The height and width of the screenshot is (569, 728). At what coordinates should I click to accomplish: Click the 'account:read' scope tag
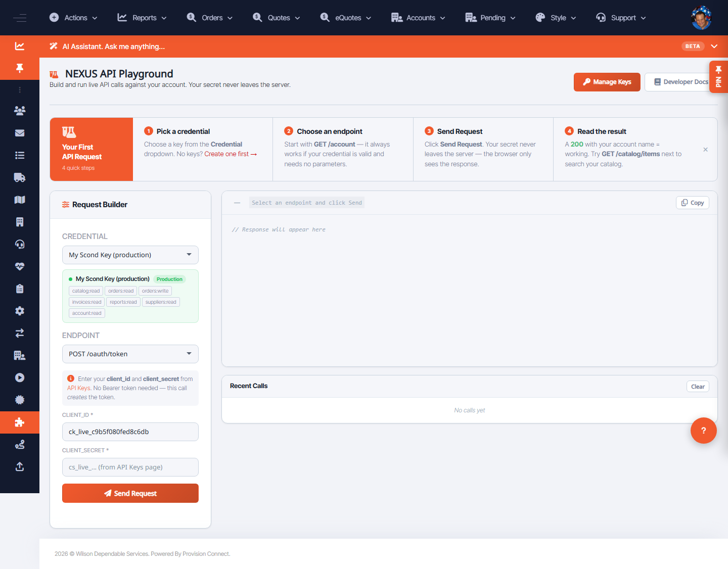(86, 313)
